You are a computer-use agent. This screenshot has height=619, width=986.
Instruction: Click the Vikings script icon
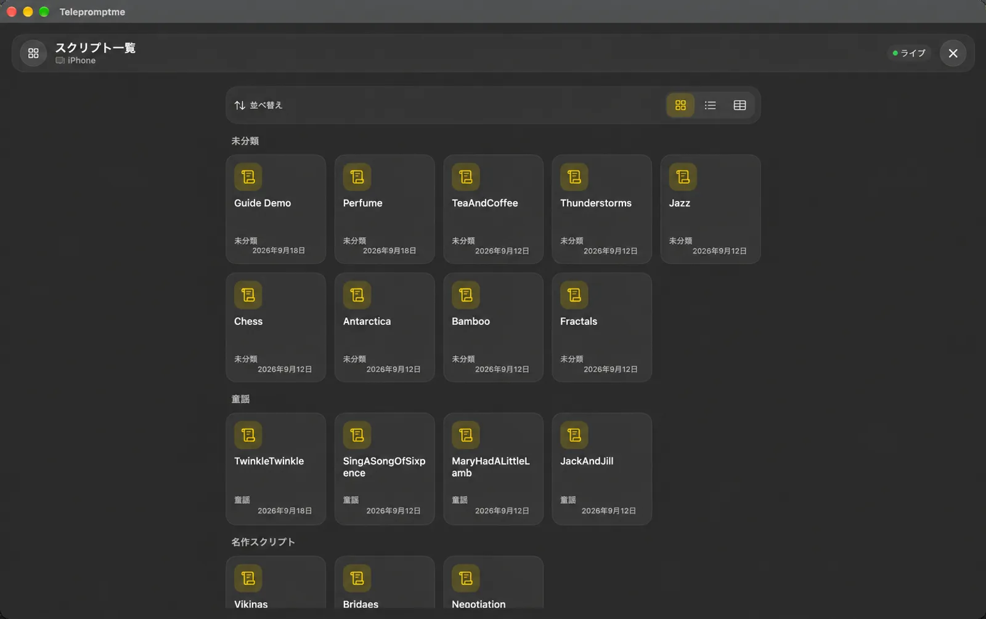(248, 578)
